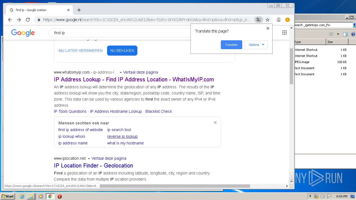This screenshot has width=356, height=200.
Task: Click the NU BEKIJKEN button
Action: (x=122, y=51)
